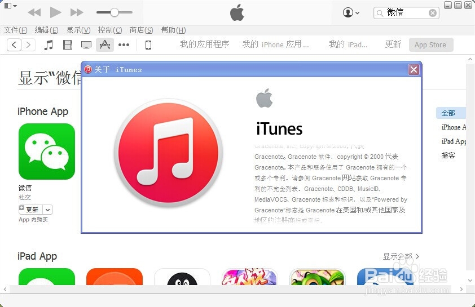Click the fast-forward playback button

point(77,12)
